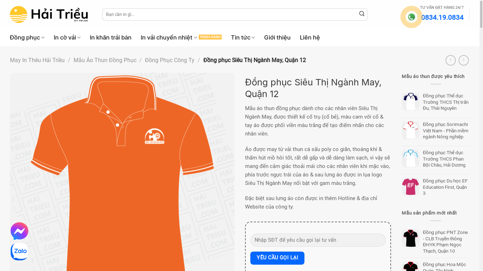Focus phone number callback input field
483x271 pixels.
[x=318, y=240]
